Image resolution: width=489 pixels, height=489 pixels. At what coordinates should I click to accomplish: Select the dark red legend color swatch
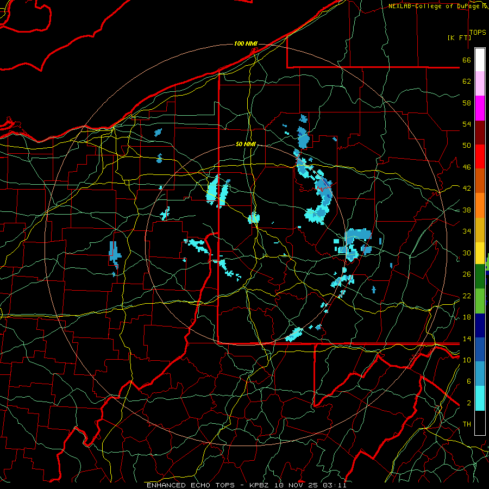point(480,132)
